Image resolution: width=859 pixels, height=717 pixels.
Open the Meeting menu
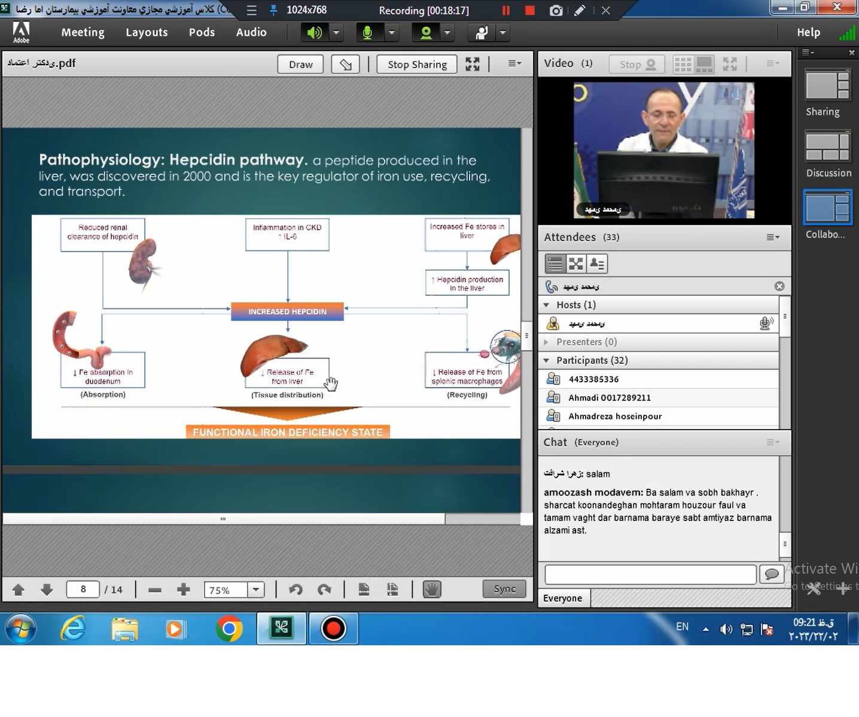coord(83,32)
